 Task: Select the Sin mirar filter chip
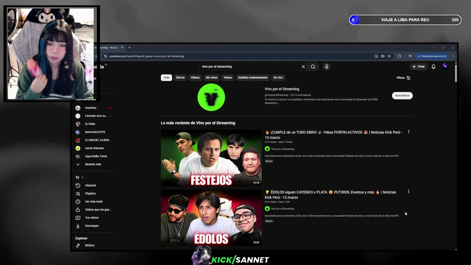click(x=212, y=78)
